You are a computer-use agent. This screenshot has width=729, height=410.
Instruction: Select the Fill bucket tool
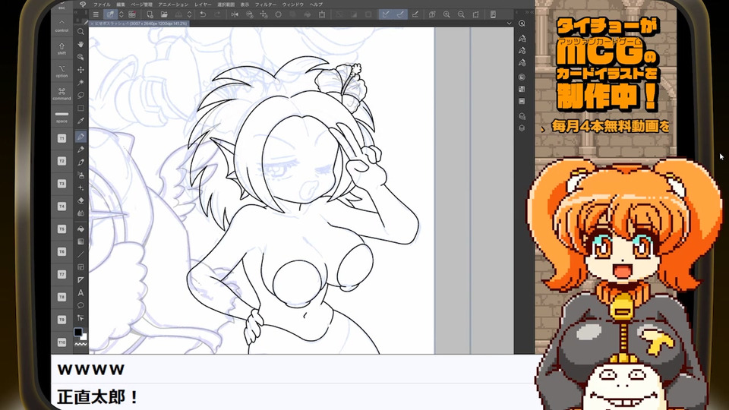[80, 229]
